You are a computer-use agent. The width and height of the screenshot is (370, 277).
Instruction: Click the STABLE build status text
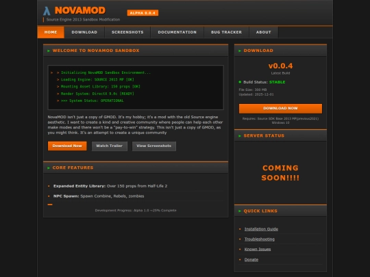277,82
